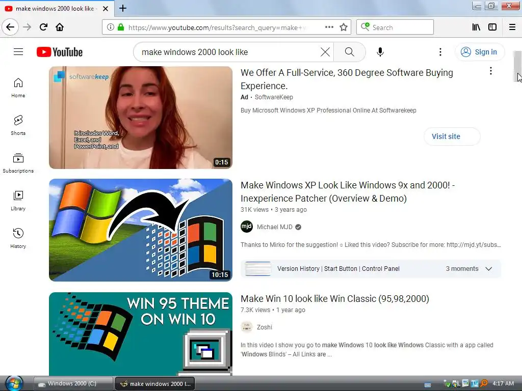Open the SoftwareKeep ad video thumbnail
The image size is (522, 391).
tap(141, 118)
